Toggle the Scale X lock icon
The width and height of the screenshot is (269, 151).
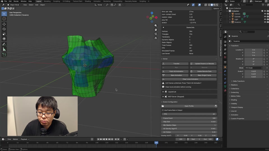coord(264,71)
